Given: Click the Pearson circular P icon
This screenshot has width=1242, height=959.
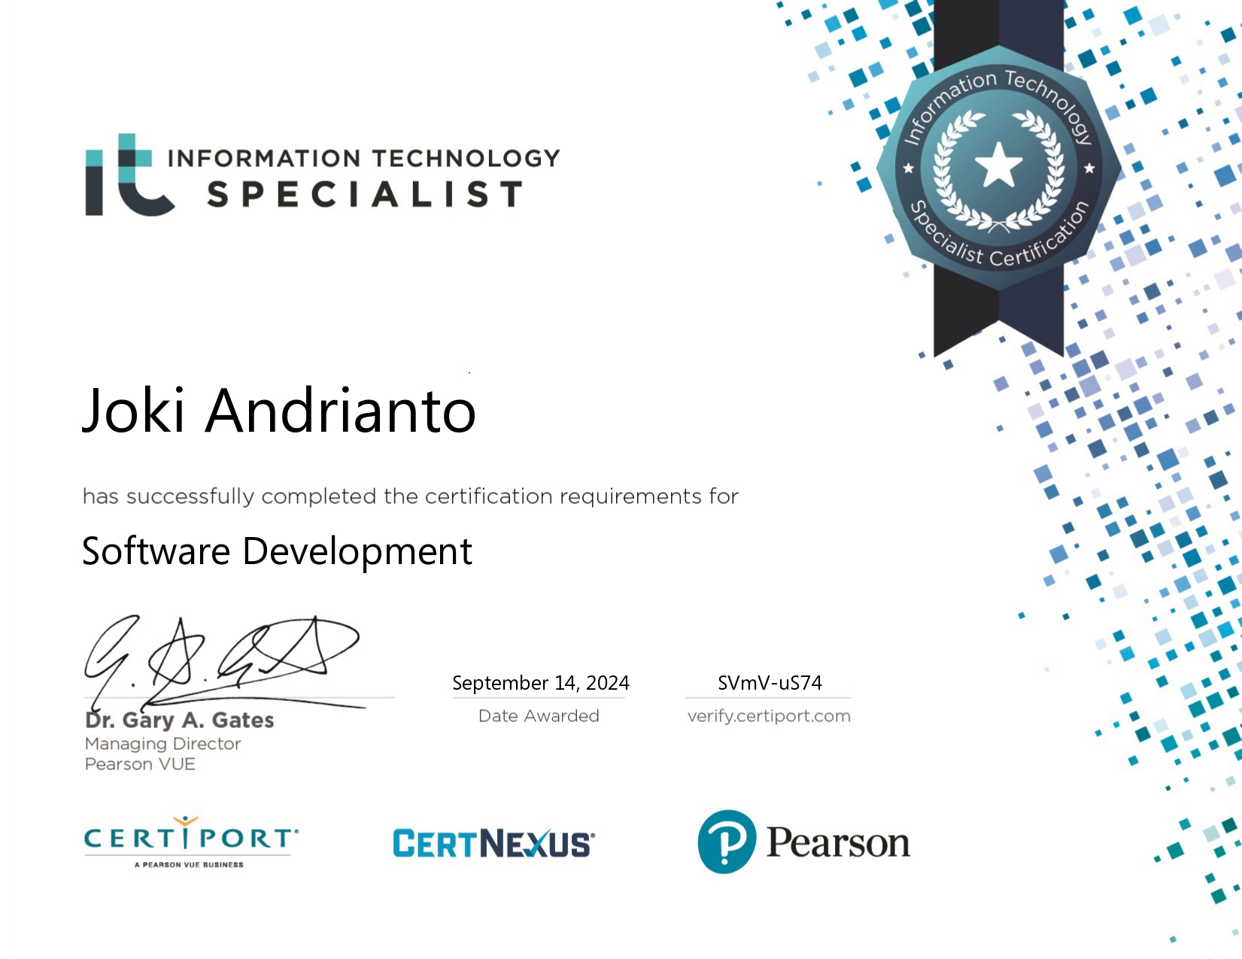Looking at the screenshot, I should coord(726,842).
